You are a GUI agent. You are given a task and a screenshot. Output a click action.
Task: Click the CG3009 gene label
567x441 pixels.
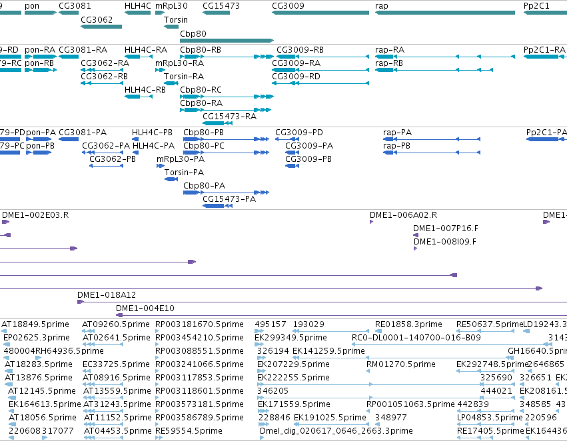[x=288, y=6]
